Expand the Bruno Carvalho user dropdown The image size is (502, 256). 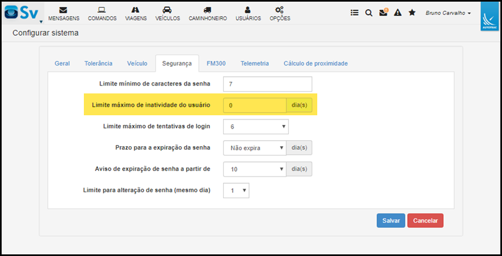click(448, 13)
